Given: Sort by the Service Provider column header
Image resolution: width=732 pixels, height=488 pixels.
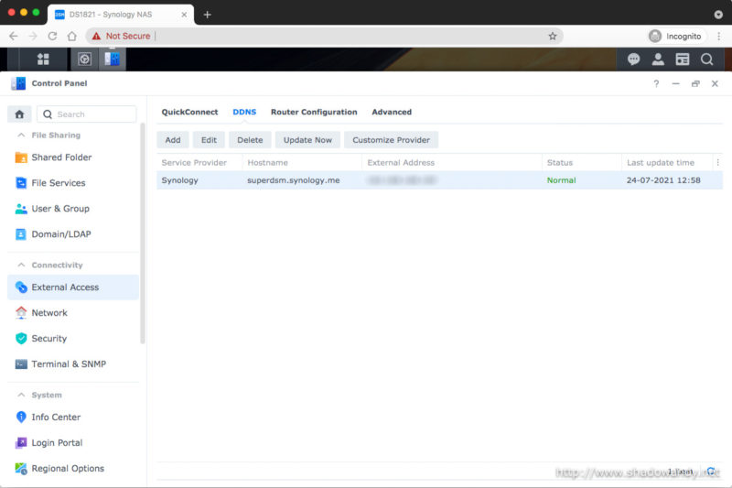Looking at the screenshot, I should (199, 162).
